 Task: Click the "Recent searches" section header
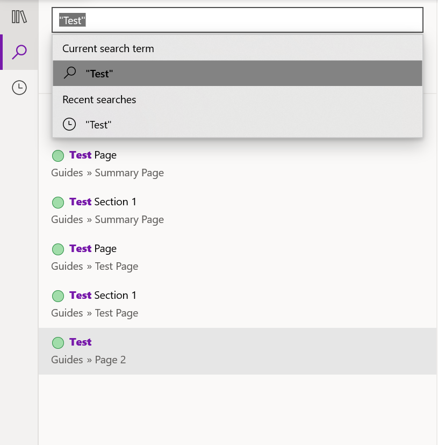[99, 99]
